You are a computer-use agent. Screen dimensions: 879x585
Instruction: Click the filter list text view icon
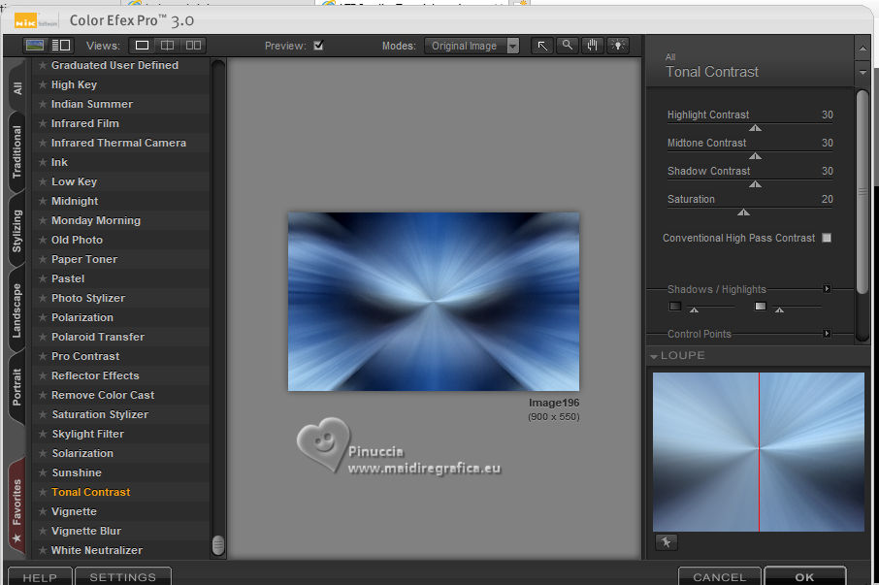point(60,46)
